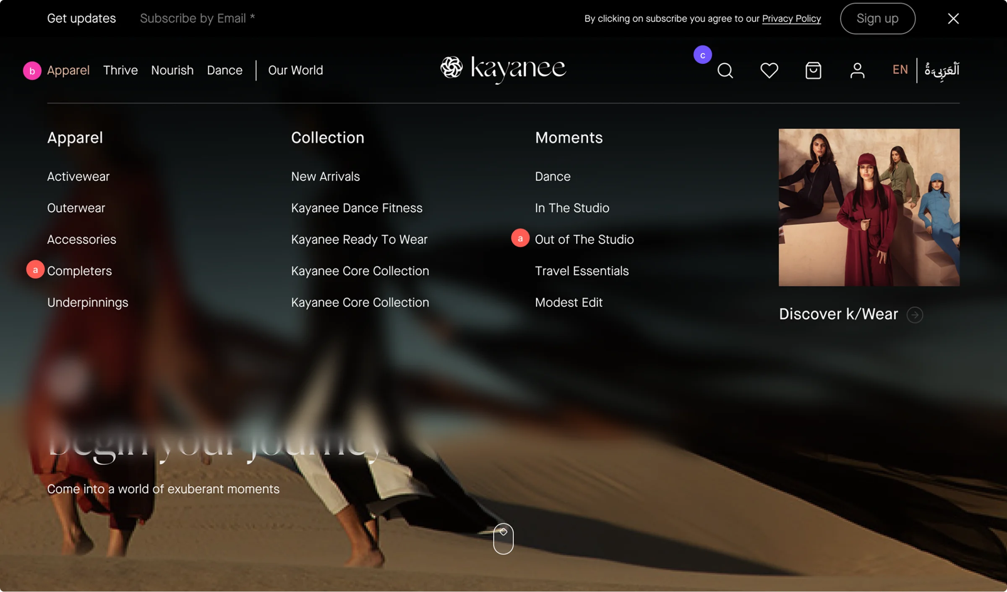Switch site language to Arabic

[x=942, y=70]
